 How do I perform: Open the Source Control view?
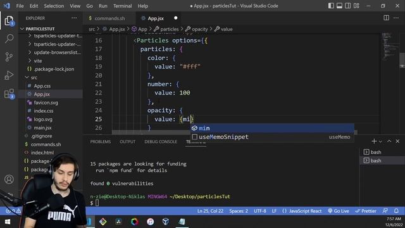click(x=9, y=56)
